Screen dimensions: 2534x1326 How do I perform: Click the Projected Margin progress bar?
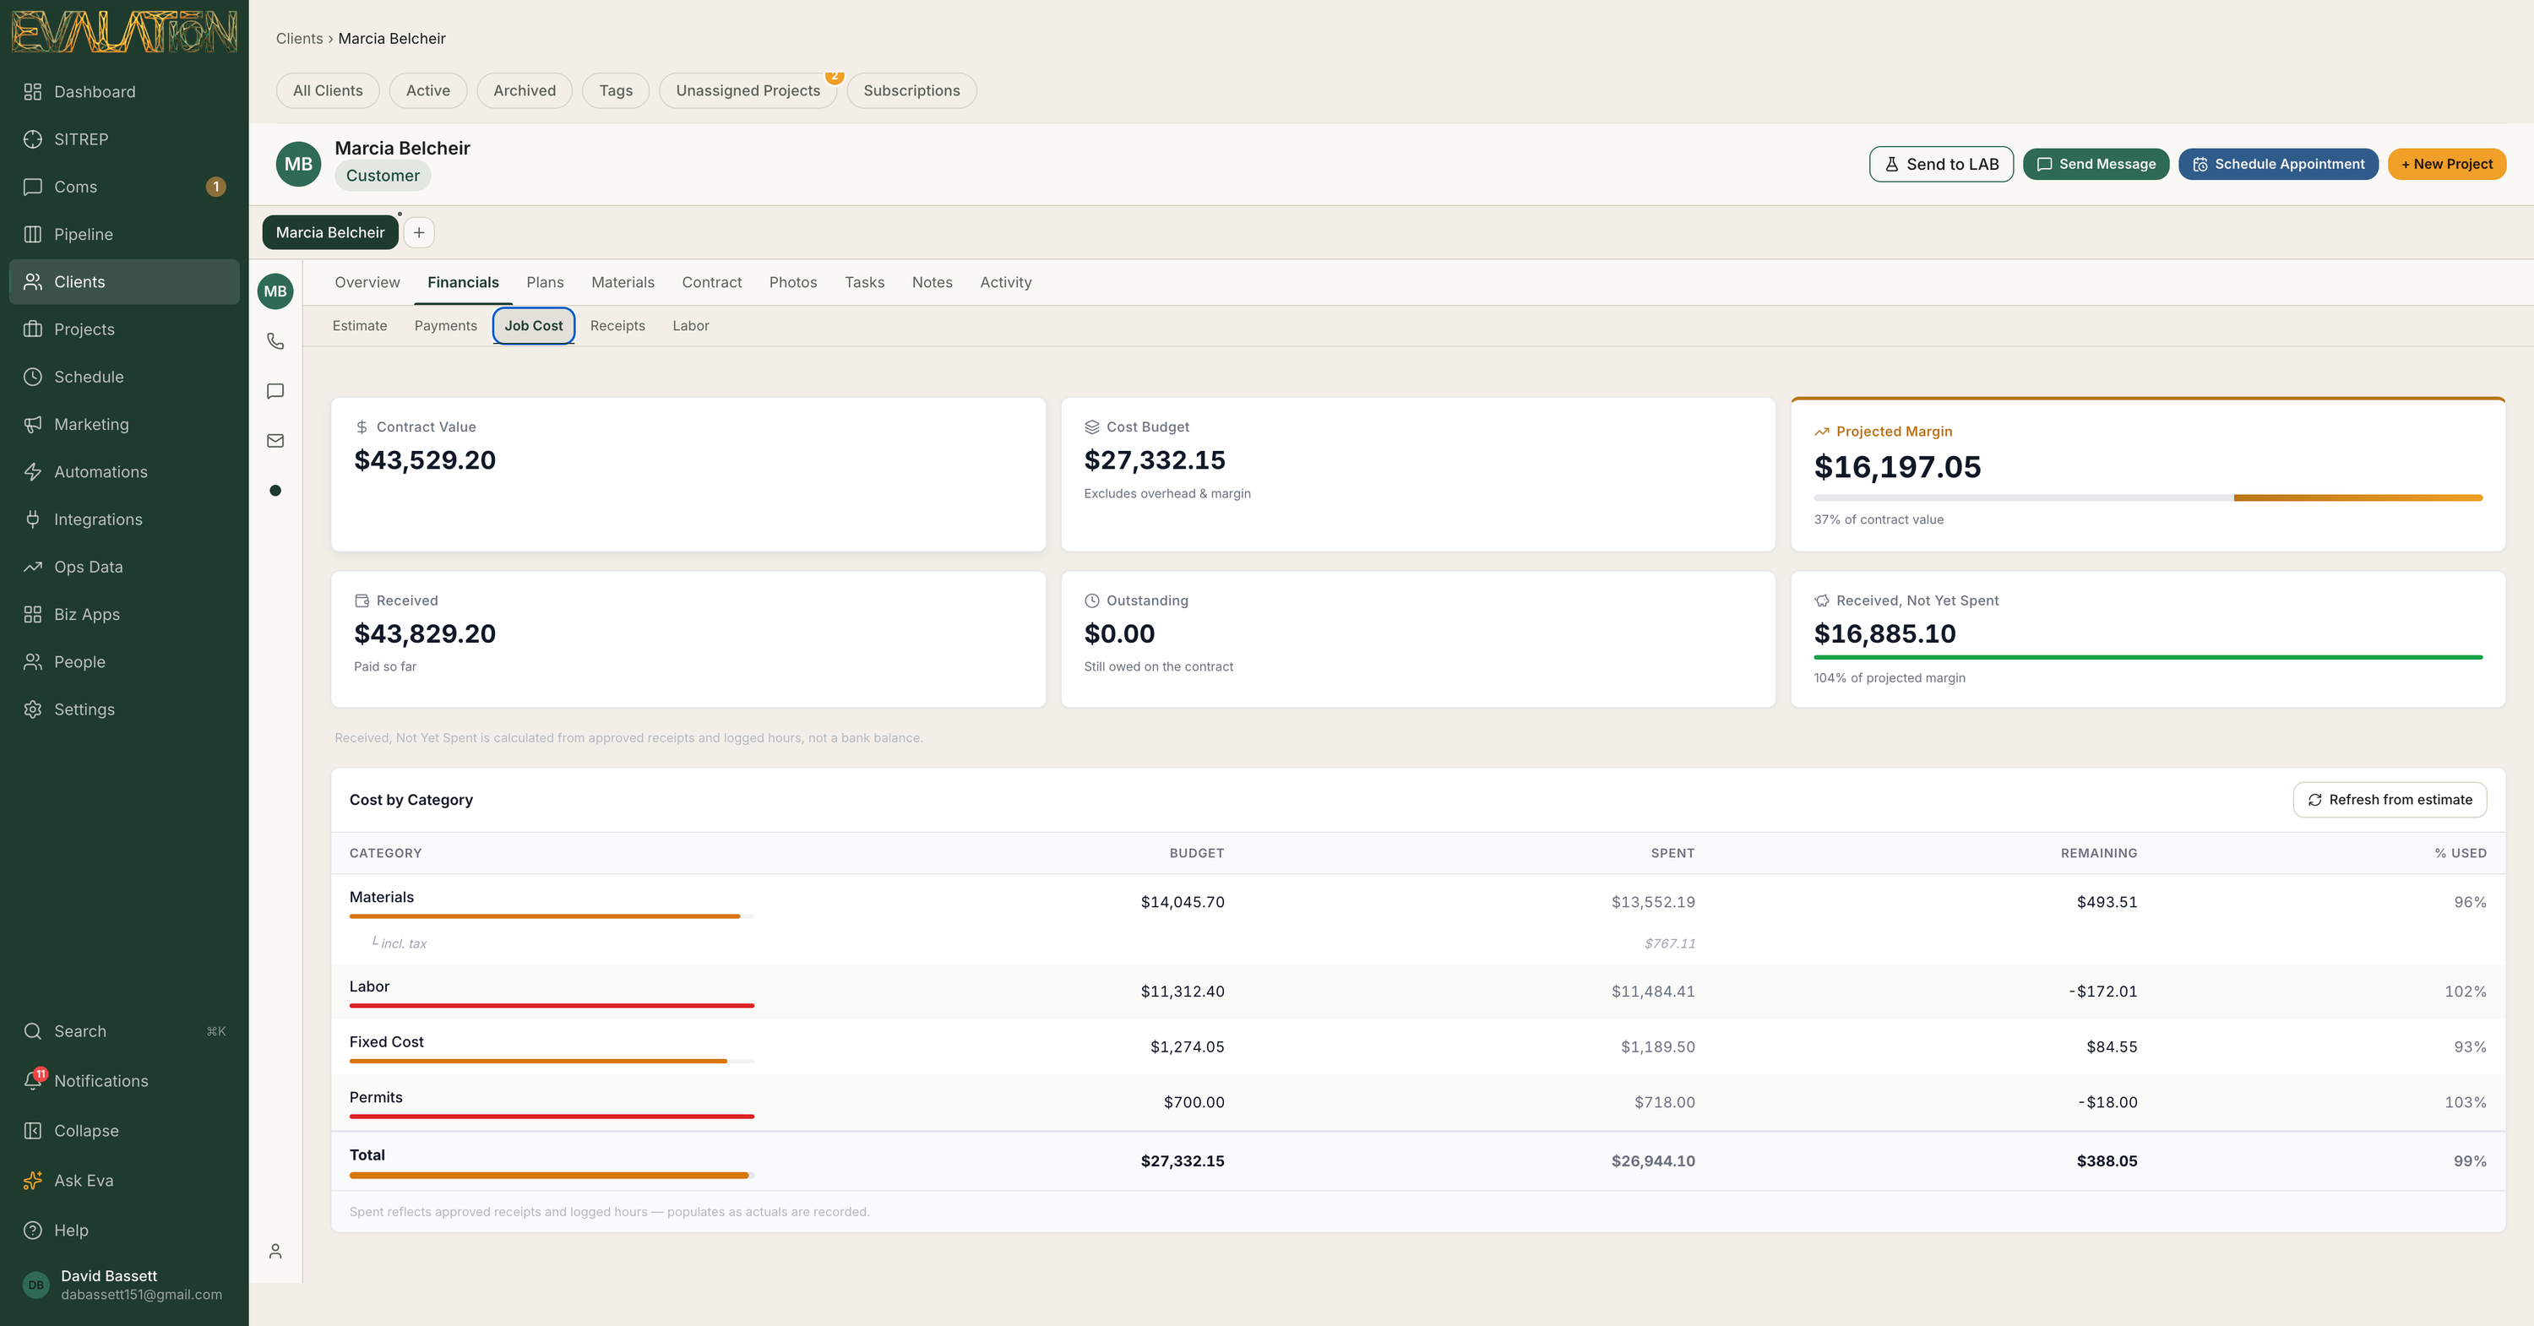click(2147, 497)
